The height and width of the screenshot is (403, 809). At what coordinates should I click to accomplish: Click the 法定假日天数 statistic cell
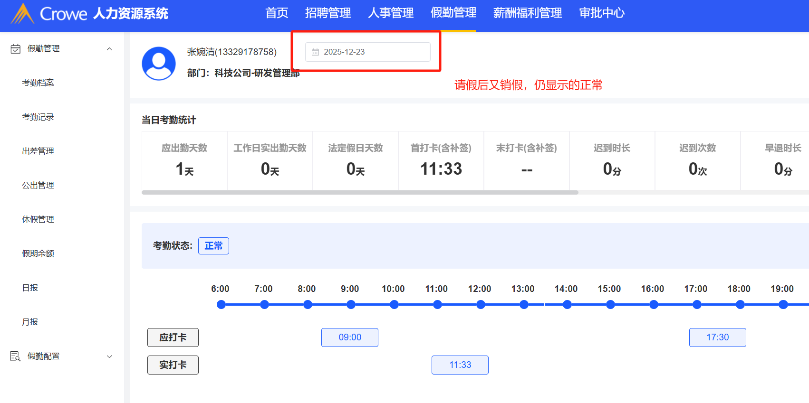tap(356, 161)
